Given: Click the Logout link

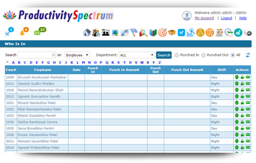Looking at the screenshot, I should pyautogui.click(x=226, y=18).
